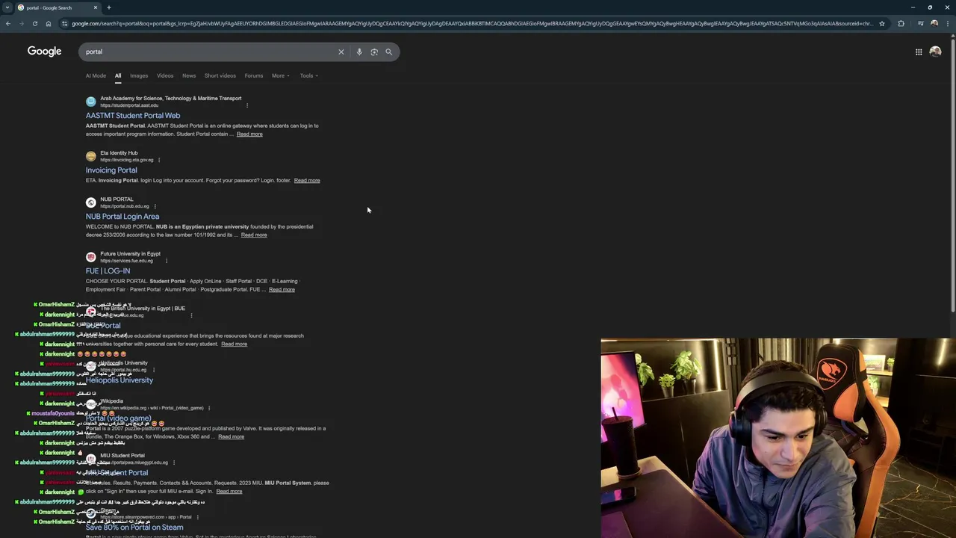The image size is (956, 538).
Task: Open the FUE | LOG-IN result
Action: click(x=108, y=271)
